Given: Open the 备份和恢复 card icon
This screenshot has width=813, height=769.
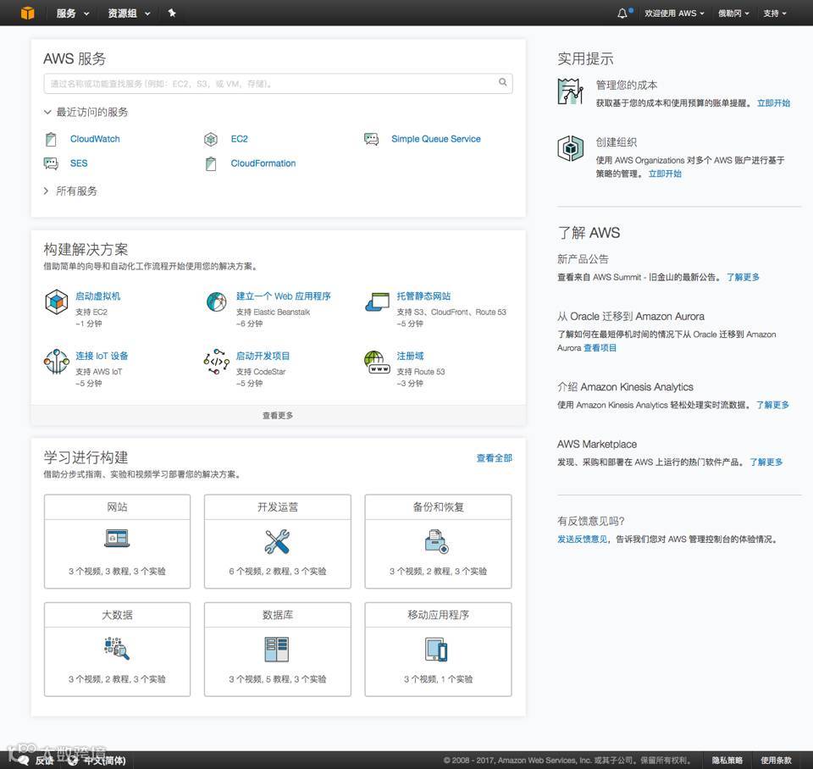Looking at the screenshot, I should (x=437, y=541).
